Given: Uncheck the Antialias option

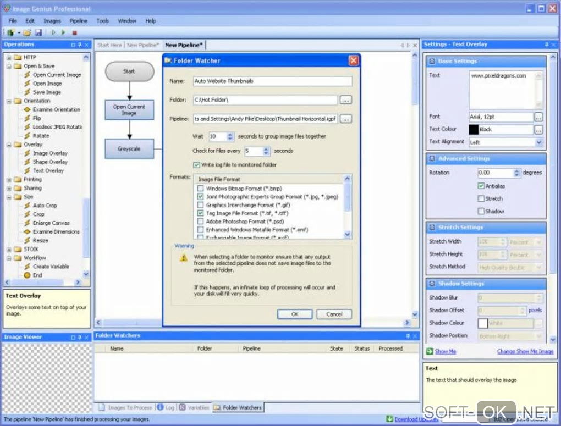Looking at the screenshot, I should pos(481,186).
